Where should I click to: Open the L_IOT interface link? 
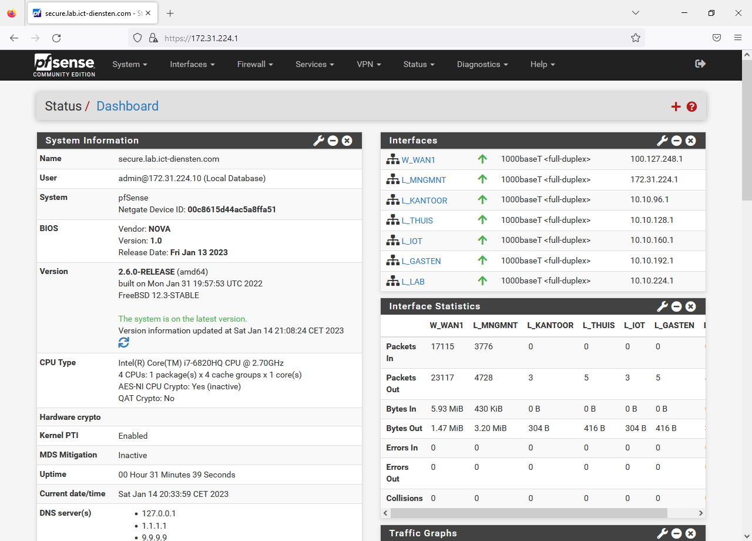coord(412,241)
